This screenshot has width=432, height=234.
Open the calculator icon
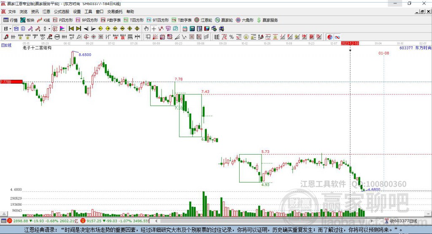[x=192, y=29]
